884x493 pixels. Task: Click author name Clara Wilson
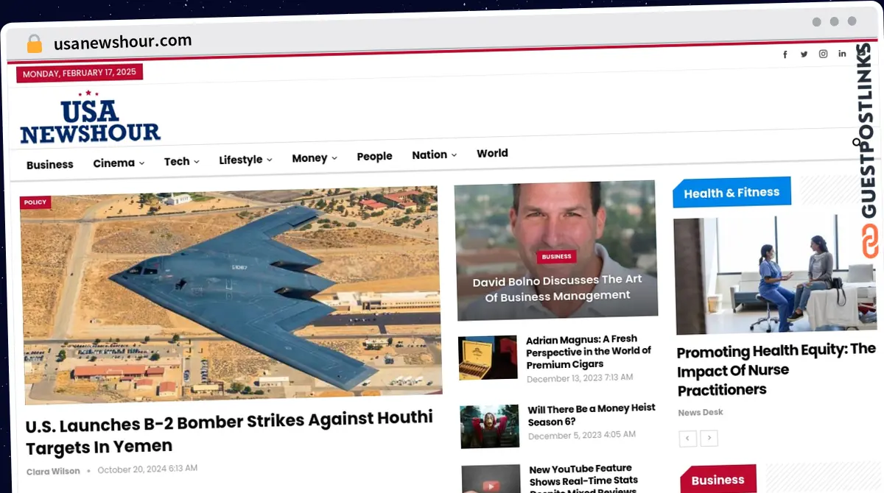pos(53,471)
